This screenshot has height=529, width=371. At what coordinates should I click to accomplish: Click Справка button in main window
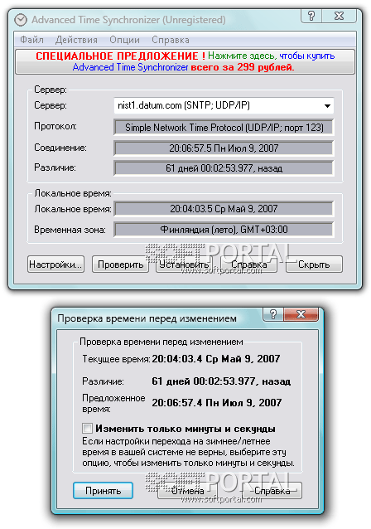[x=248, y=264]
